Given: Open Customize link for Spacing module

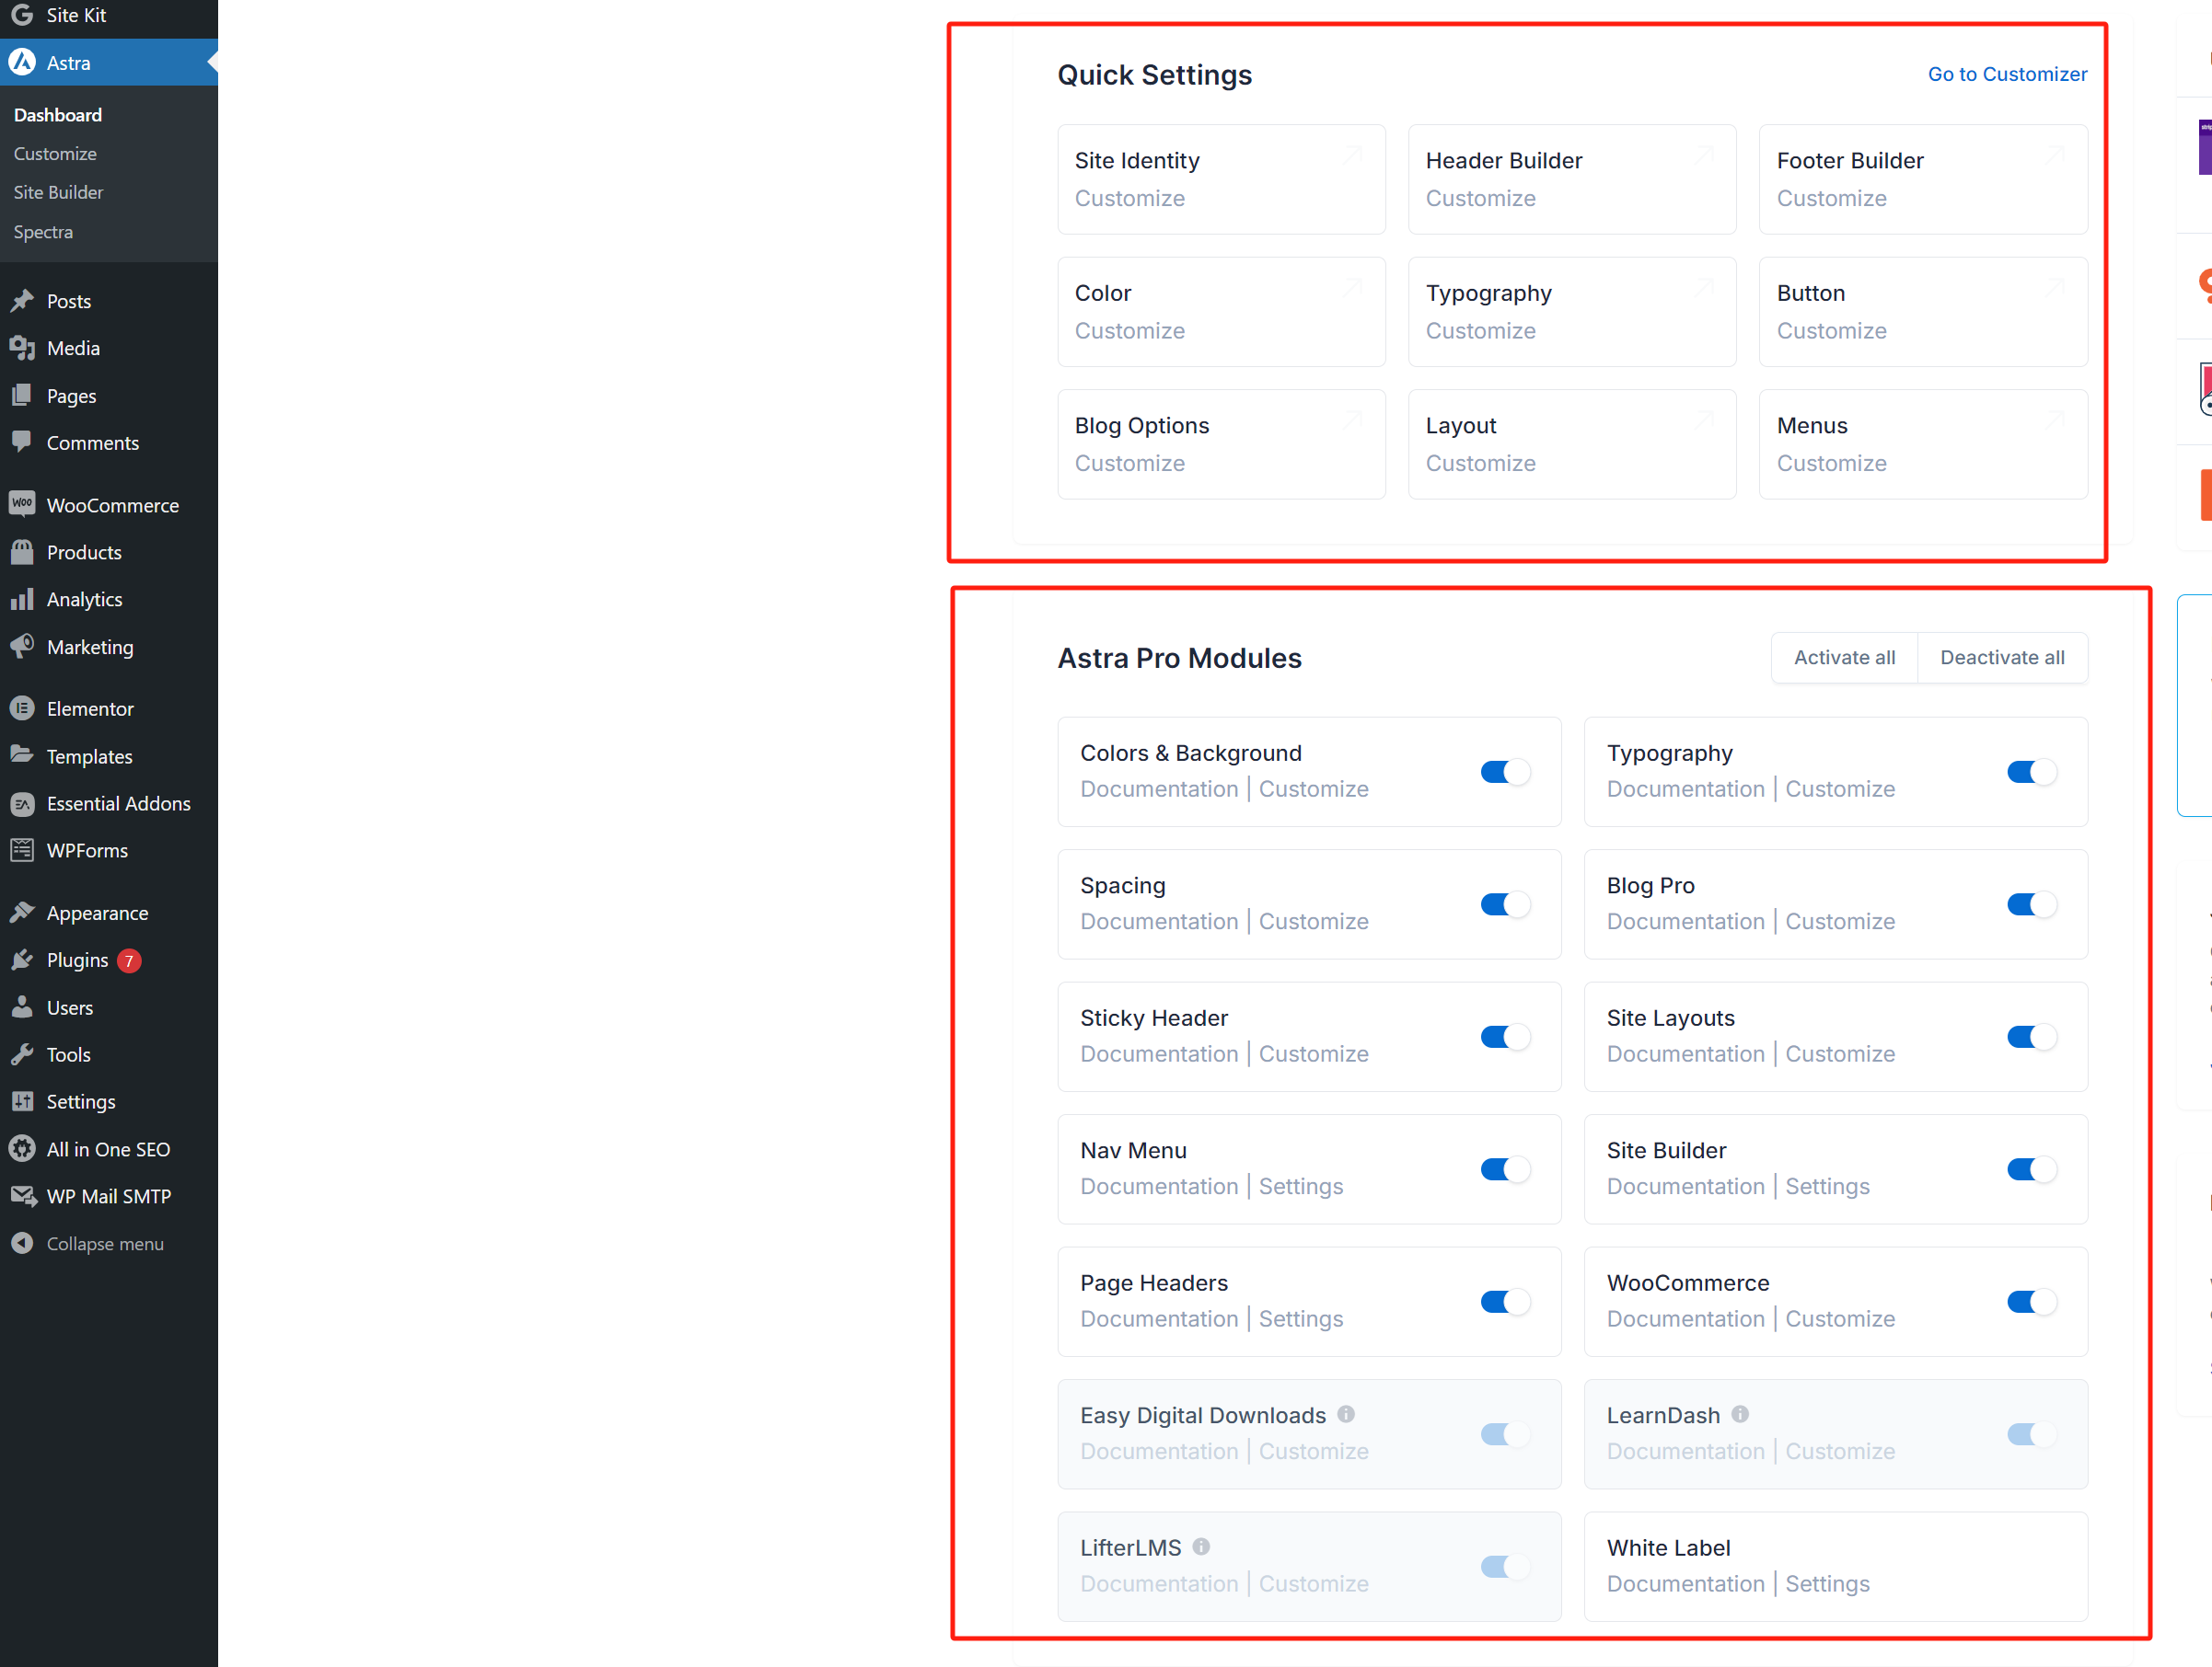Looking at the screenshot, I should [1313, 922].
